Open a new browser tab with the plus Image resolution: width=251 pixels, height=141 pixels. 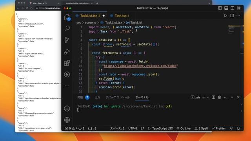(x=97, y=3)
